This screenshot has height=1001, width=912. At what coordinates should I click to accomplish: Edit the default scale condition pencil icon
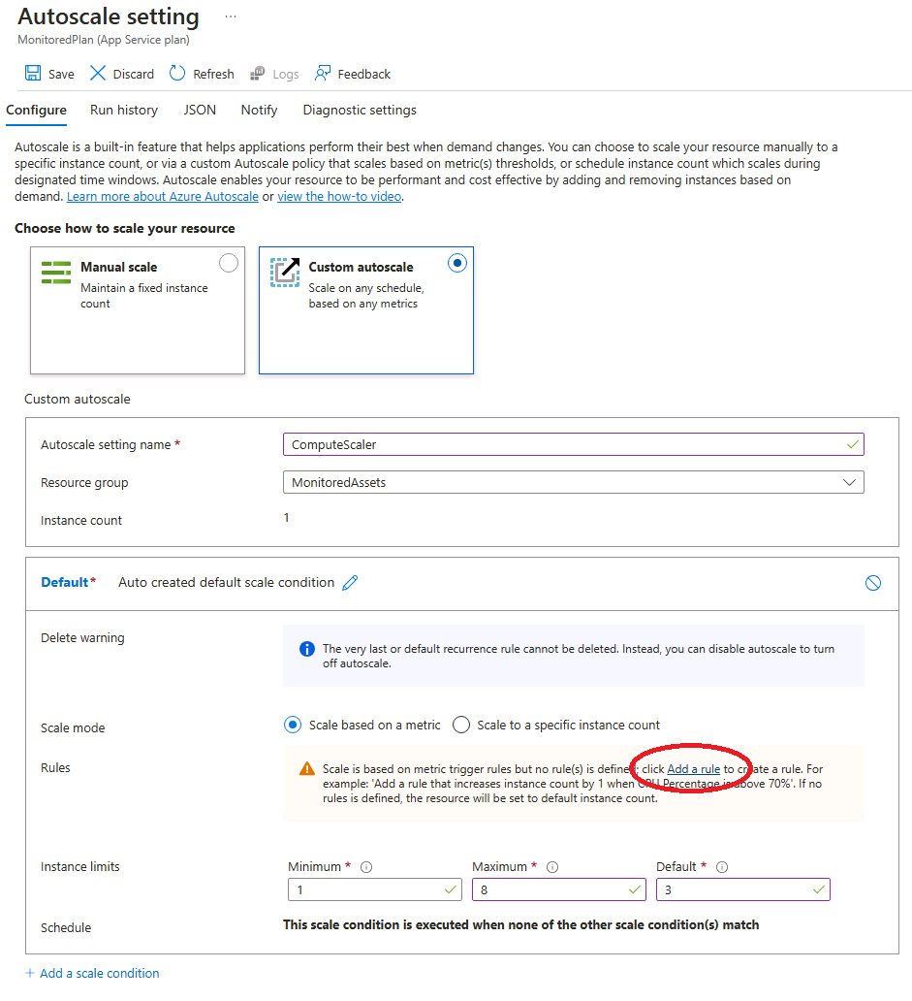click(350, 582)
